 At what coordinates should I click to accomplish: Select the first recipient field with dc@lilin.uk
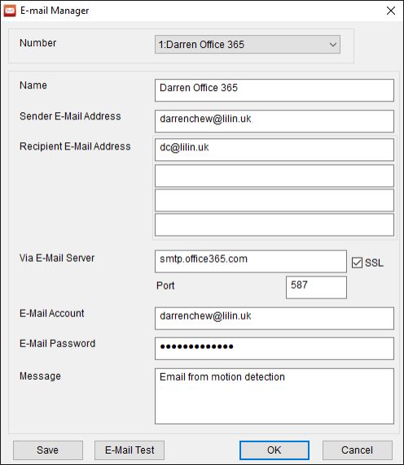(274, 150)
